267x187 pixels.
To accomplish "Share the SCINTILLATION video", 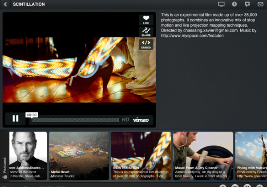I will 146,32.
